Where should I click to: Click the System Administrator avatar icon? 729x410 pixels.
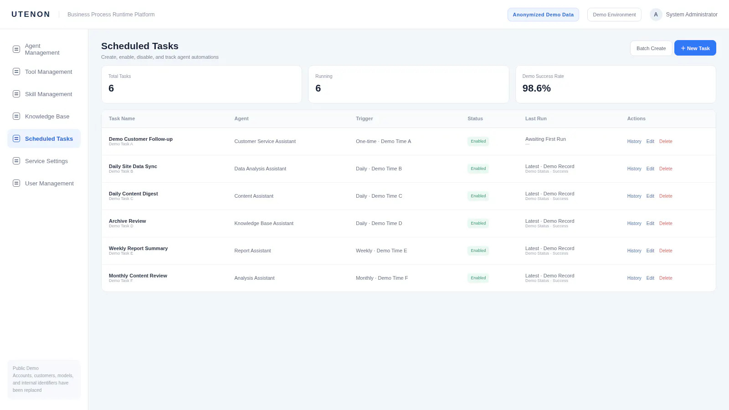(656, 15)
